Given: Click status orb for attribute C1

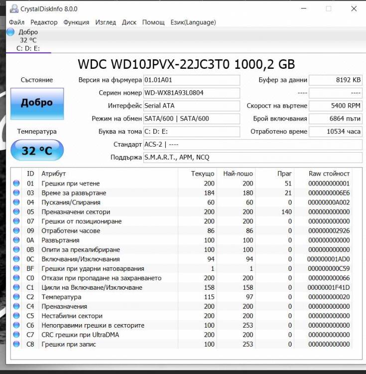Looking at the screenshot, I should coord(16,287).
